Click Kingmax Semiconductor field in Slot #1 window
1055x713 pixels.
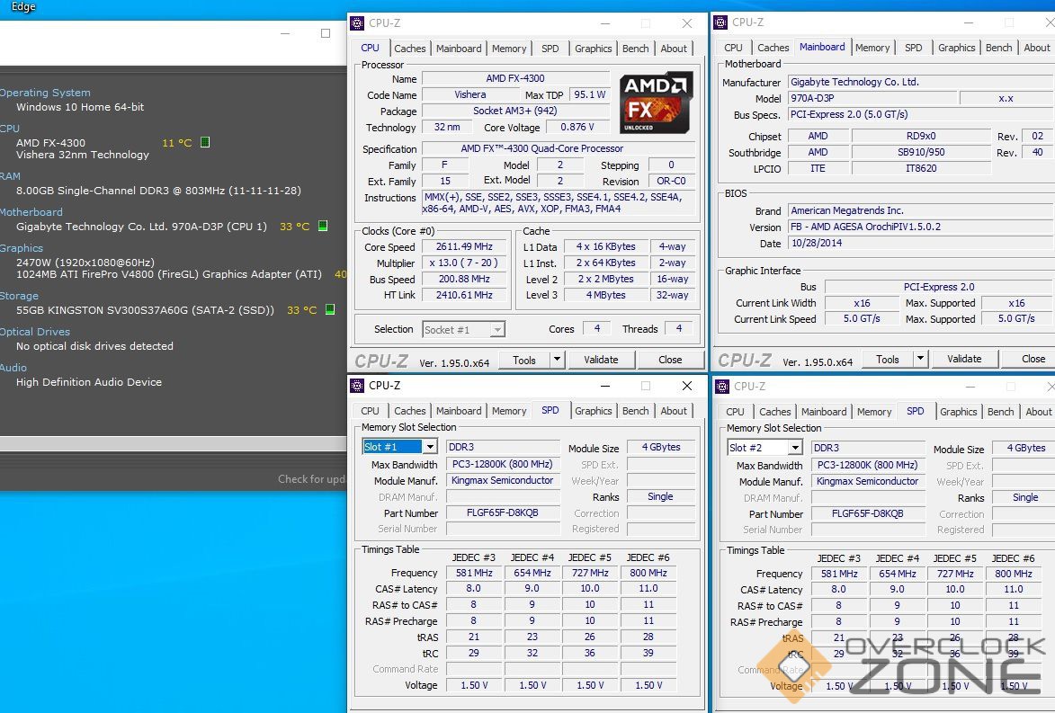click(503, 480)
